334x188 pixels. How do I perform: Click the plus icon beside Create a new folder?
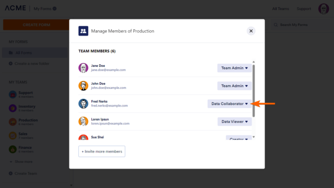tap(10, 64)
